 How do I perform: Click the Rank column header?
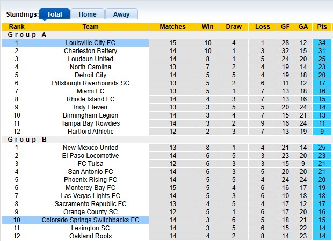click(16, 27)
